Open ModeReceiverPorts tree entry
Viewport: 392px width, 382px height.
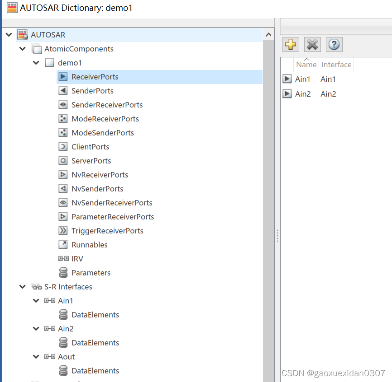105,119
